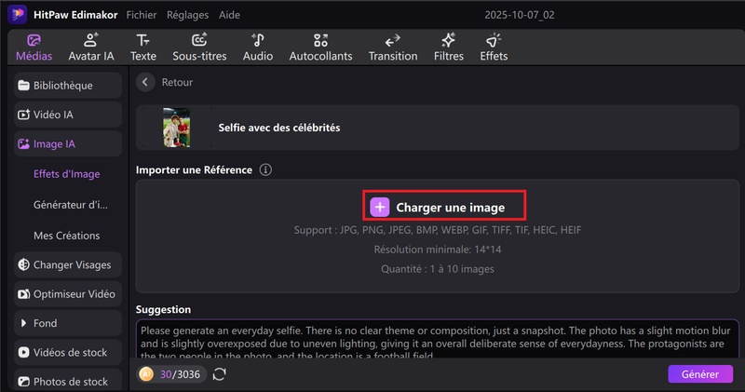Open the Filtres panel
The height and width of the screenshot is (392, 745).
pyautogui.click(x=448, y=47)
